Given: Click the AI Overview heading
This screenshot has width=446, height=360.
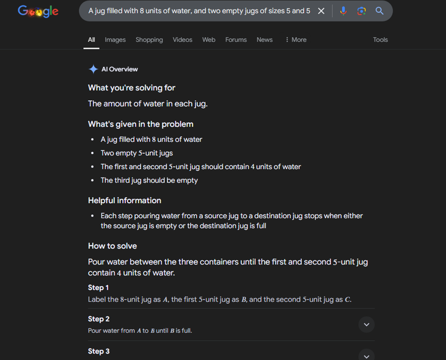Looking at the screenshot, I should point(119,69).
